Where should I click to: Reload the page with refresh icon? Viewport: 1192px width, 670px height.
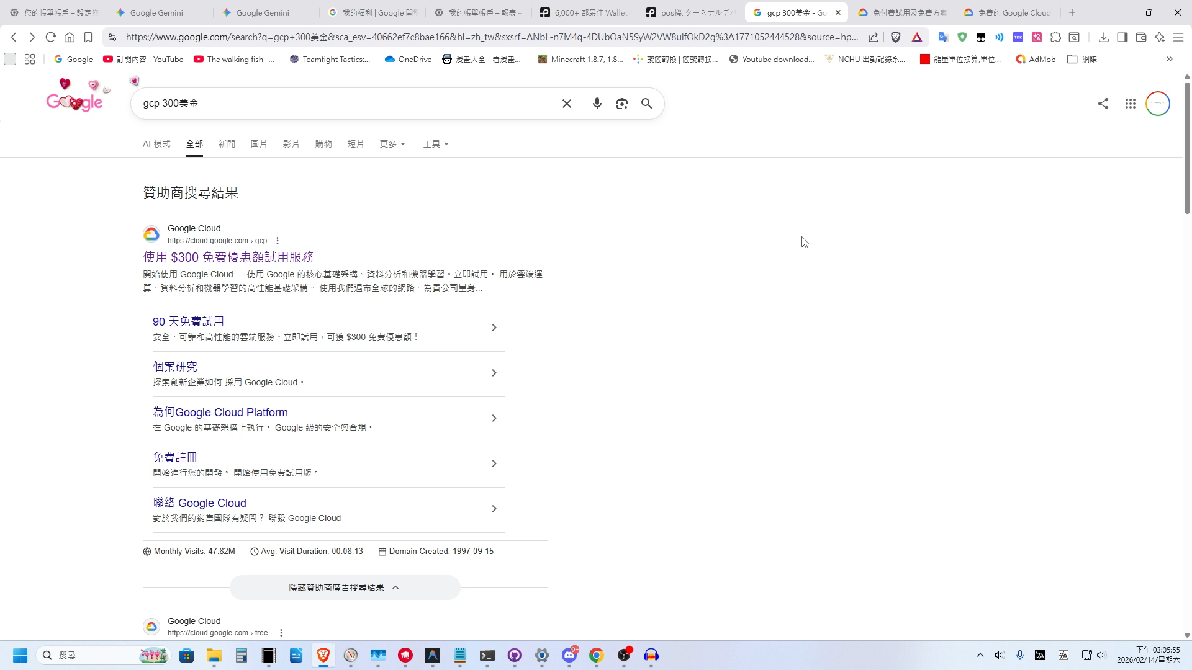(51, 37)
